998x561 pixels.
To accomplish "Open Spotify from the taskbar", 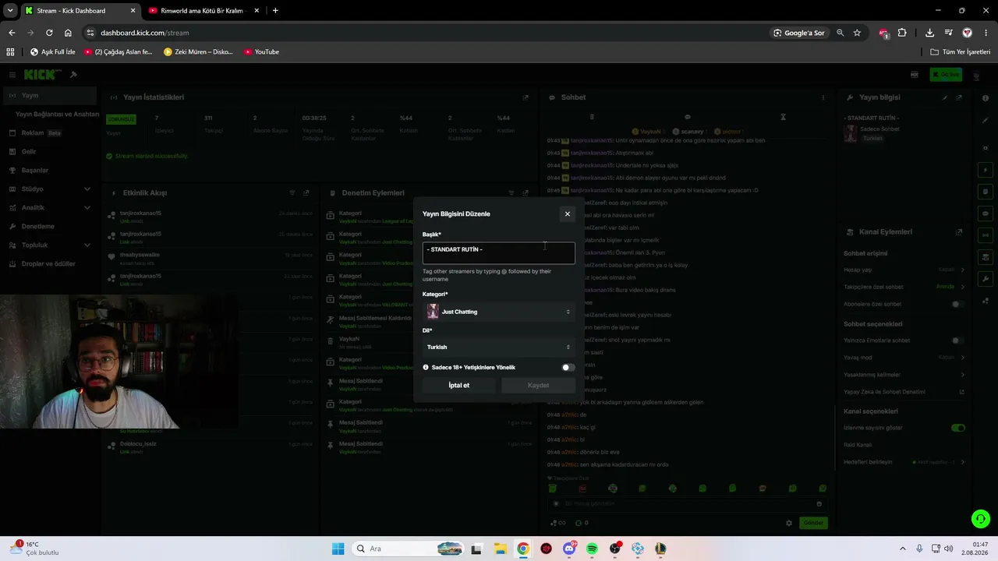I will [592, 549].
